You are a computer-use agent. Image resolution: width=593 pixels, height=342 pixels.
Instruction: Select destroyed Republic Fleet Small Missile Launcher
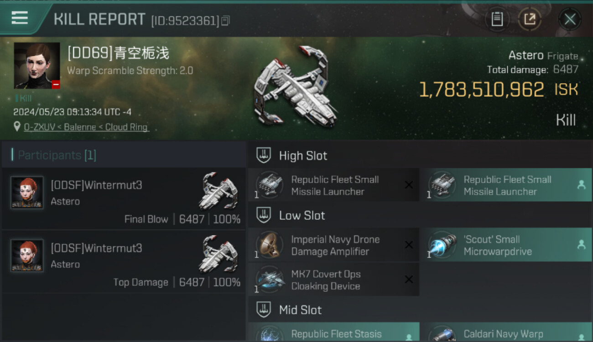click(333, 185)
